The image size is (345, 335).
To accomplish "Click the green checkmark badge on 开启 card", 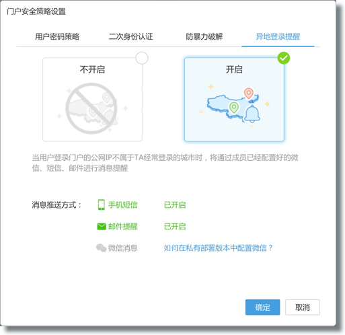I will (284, 58).
